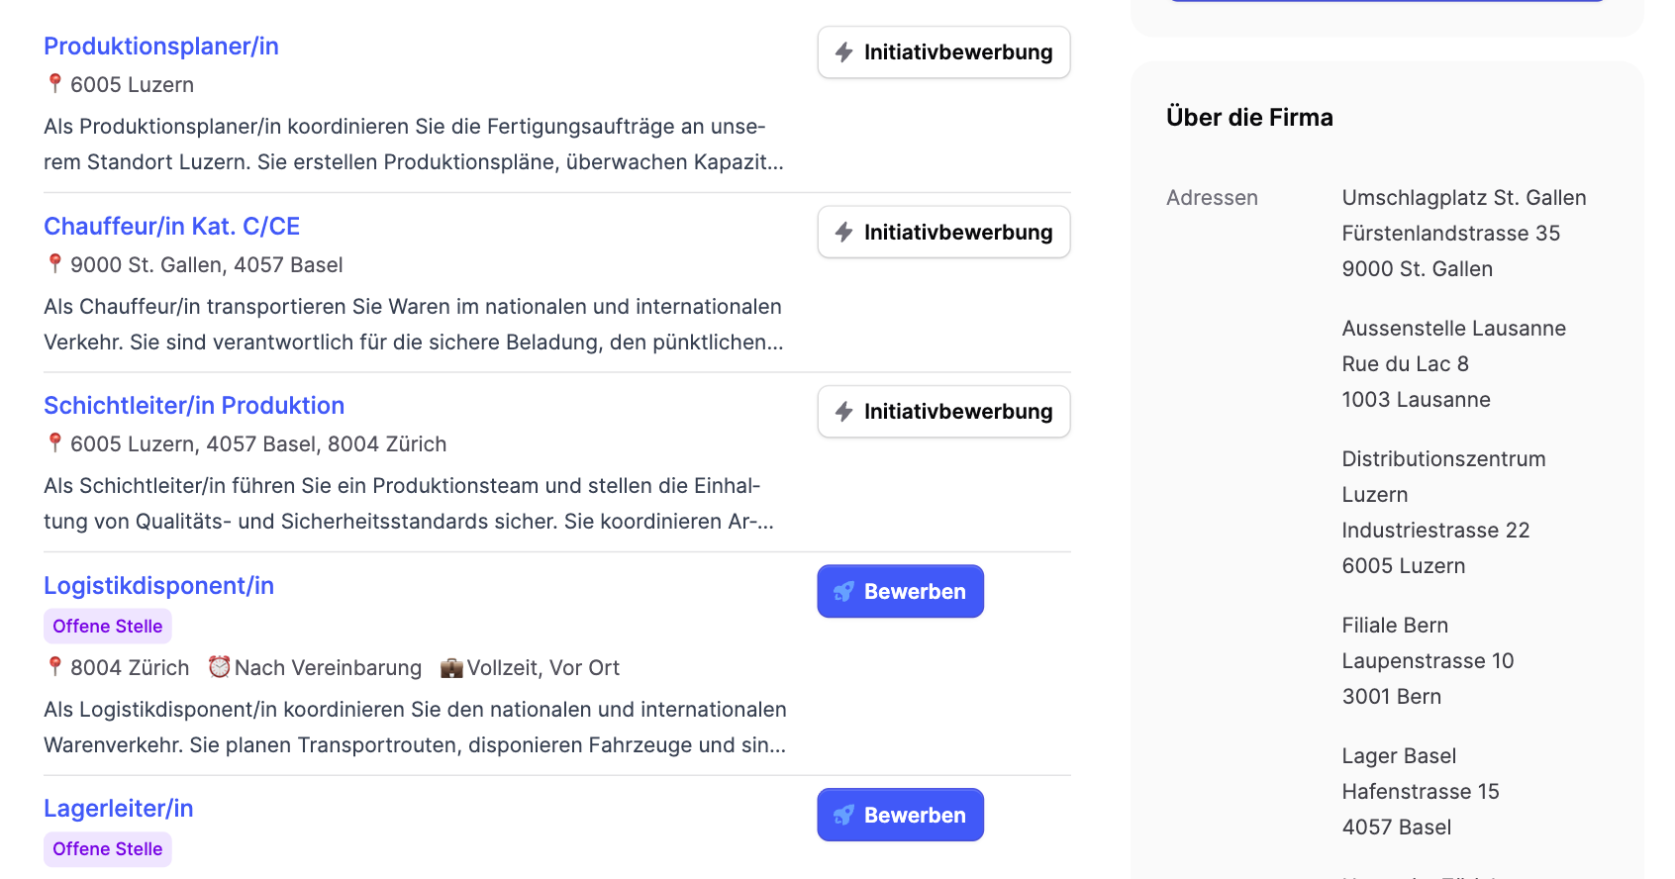Screen dimensions: 1675x879
Task: Click the location pin beside 6005 Luzern
Action: pyautogui.click(x=55, y=84)
